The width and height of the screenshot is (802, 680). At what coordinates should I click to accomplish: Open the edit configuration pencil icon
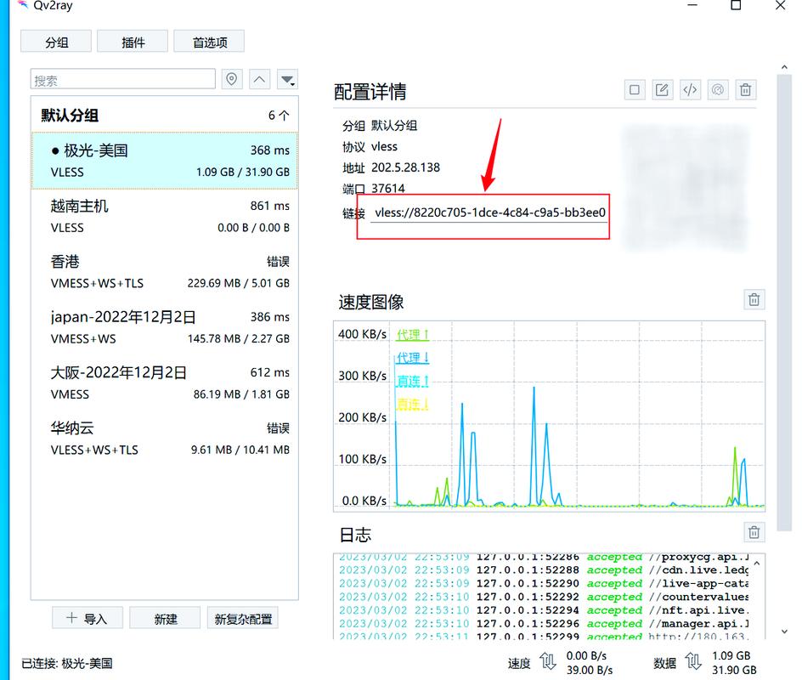point(663,89)
